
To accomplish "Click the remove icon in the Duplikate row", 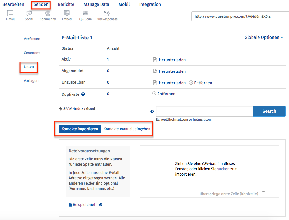I will [x=154, y=94].
